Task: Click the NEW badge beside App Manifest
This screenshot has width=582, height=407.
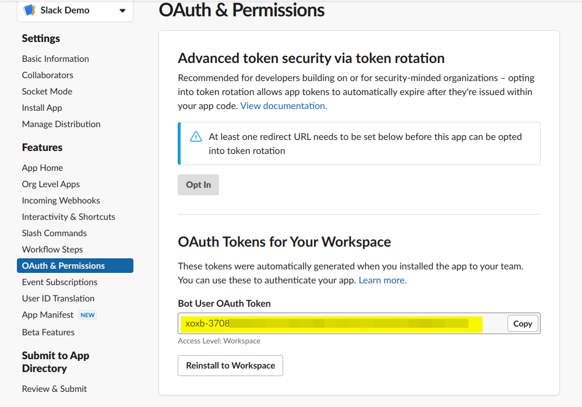Action: (x=87, y=315)
